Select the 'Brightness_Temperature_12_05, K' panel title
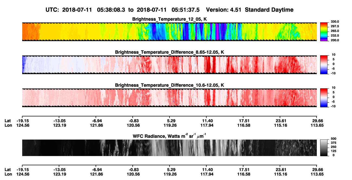Viewport: 352px width, 180px height. pyautogui.click(x=170, y=19)
